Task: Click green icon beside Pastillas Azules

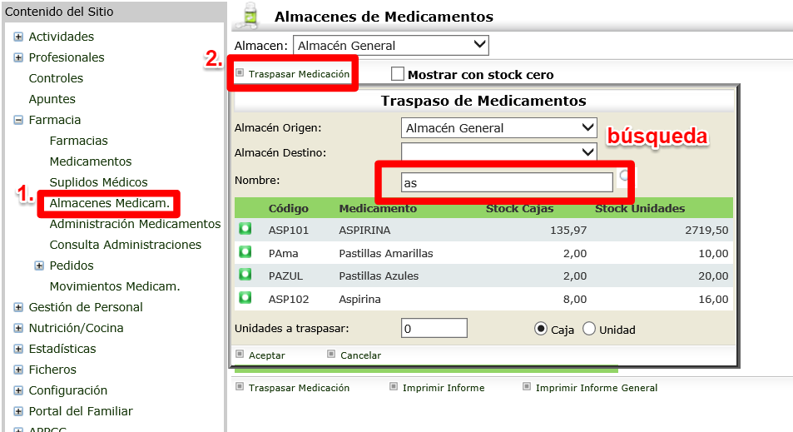Action: [x=245, y=275]
